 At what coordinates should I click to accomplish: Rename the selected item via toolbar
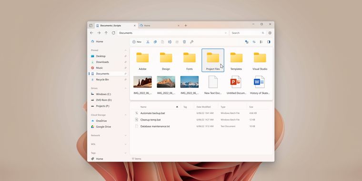click(170, 42)
